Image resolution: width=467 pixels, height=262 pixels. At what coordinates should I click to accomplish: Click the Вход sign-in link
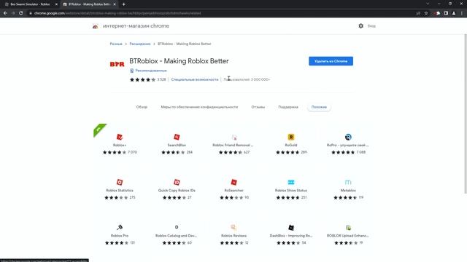(x=371, y=26)
